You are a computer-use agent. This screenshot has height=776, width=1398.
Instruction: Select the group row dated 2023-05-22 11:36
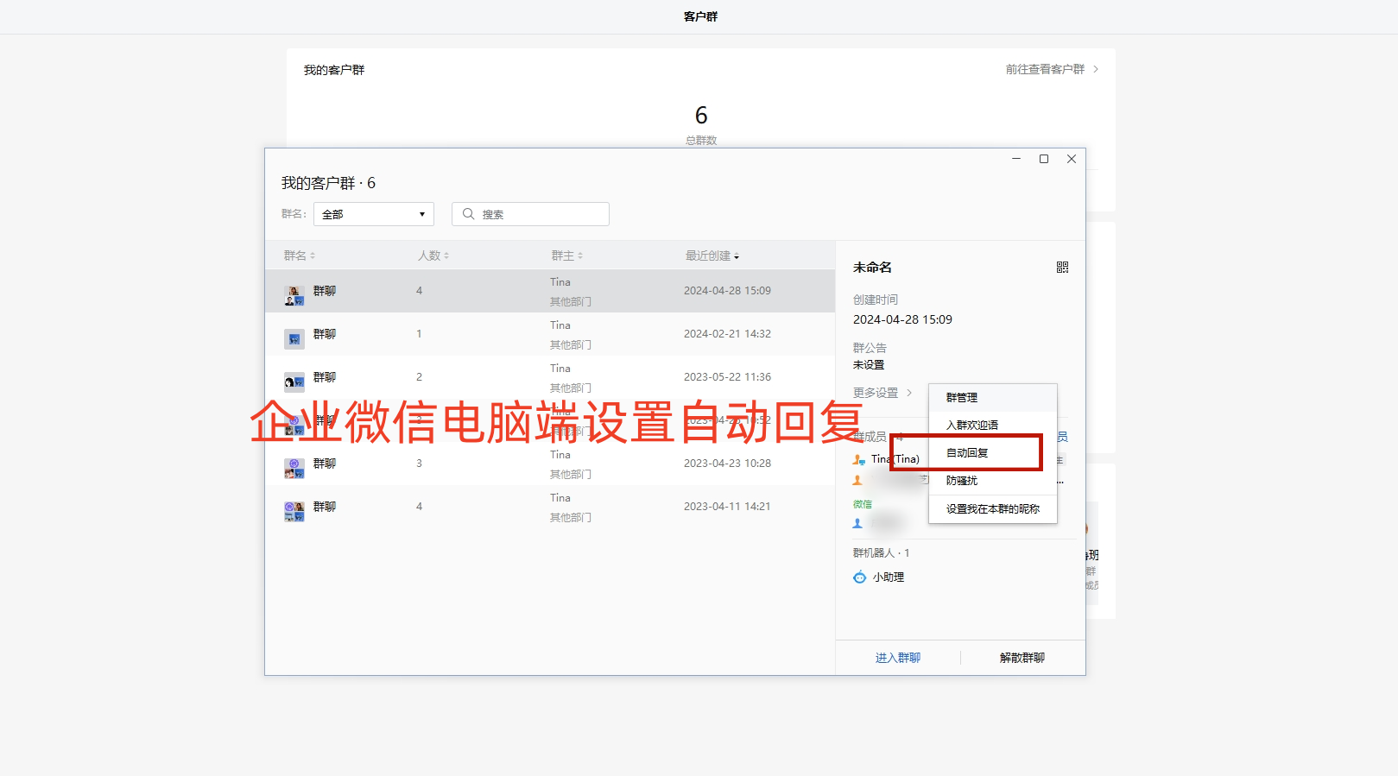(550, 377)
